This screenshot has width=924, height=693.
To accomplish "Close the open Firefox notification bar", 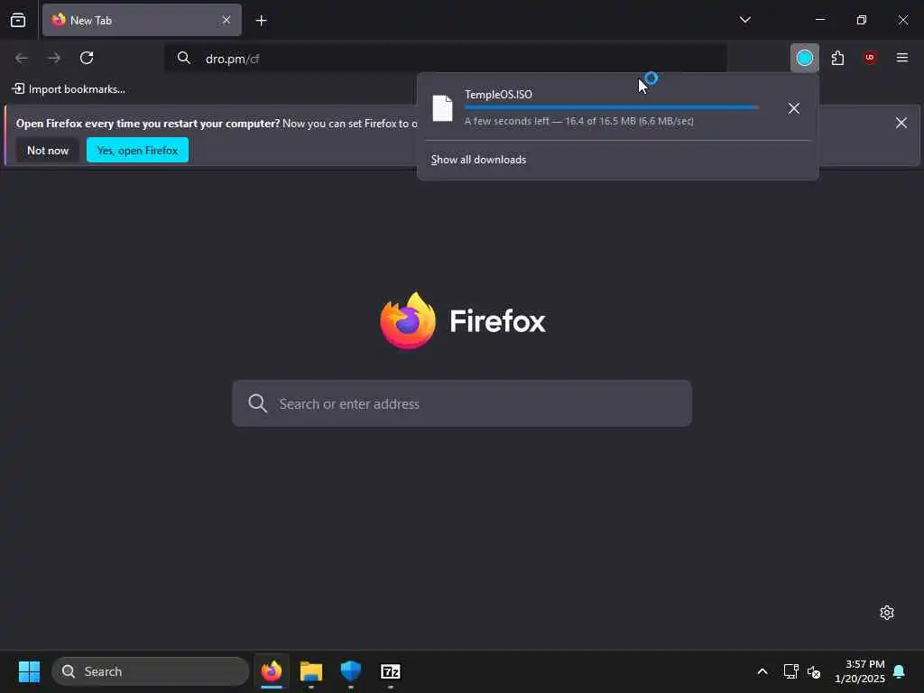I will coord(901,123).
